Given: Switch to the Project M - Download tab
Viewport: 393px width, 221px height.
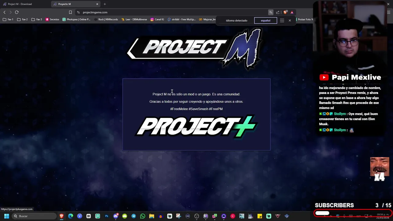Looking at the screenshot, I should pos(25,4).
